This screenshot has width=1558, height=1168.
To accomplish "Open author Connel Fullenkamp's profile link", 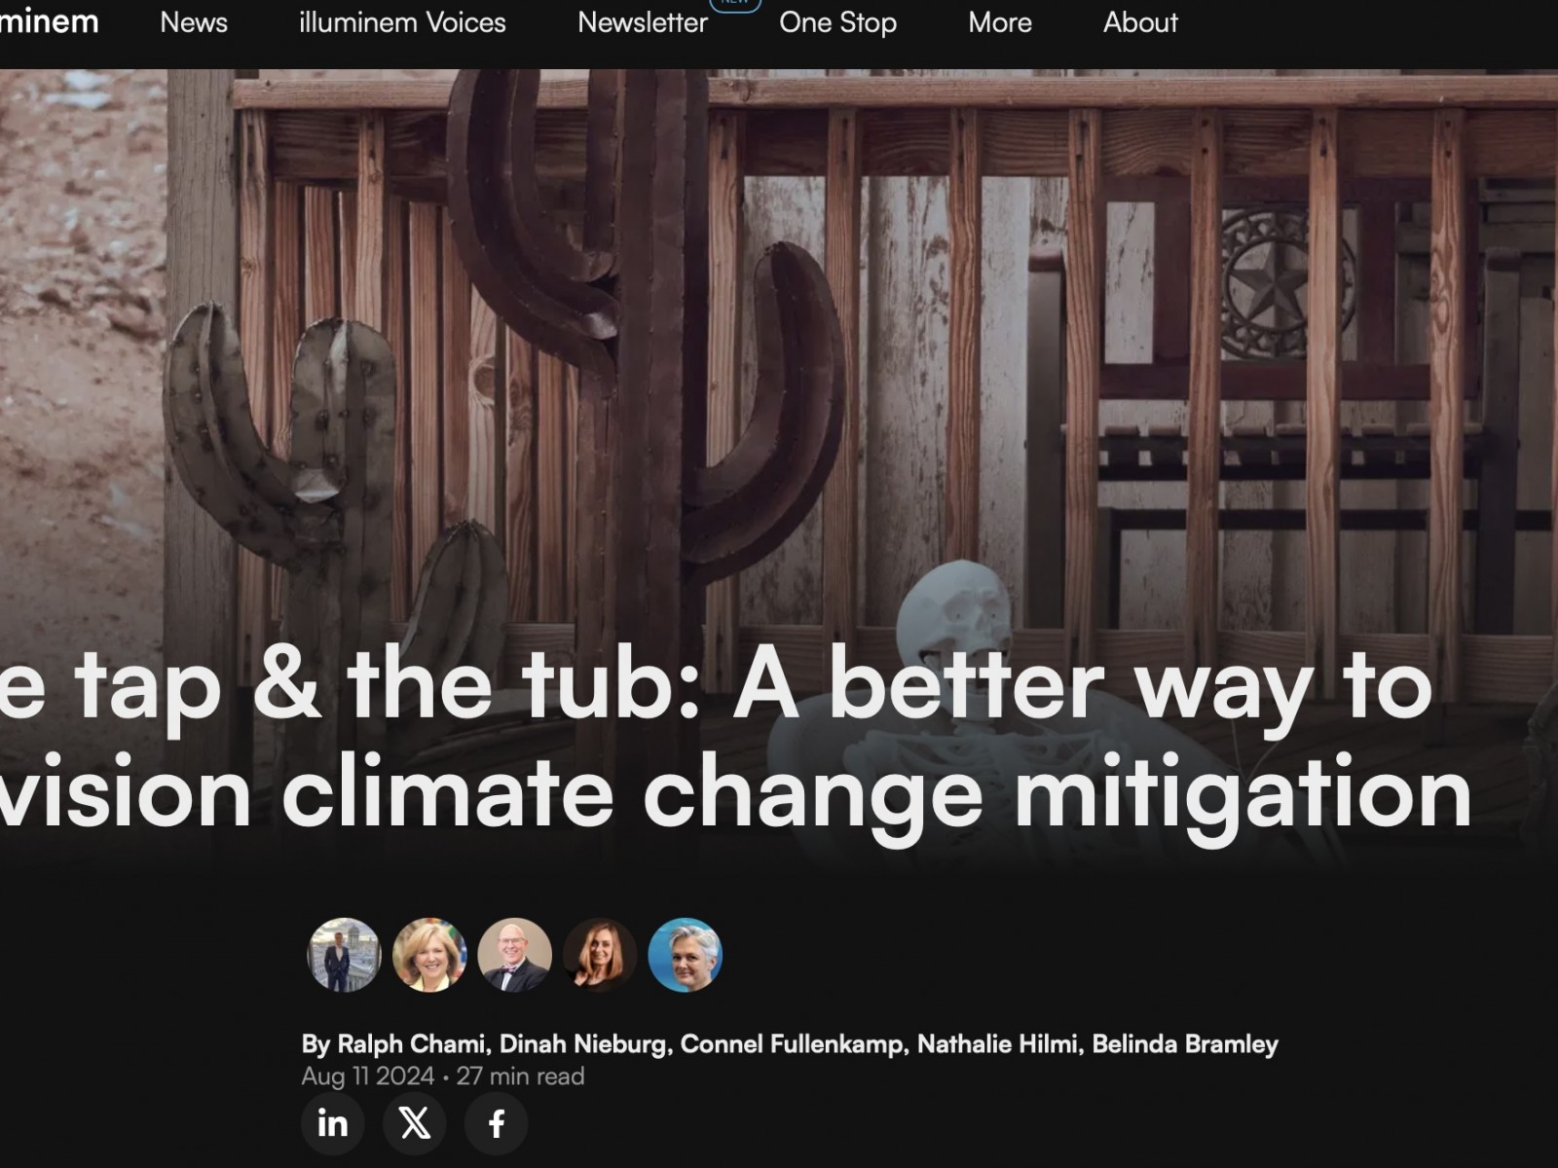I will 792,1044.
